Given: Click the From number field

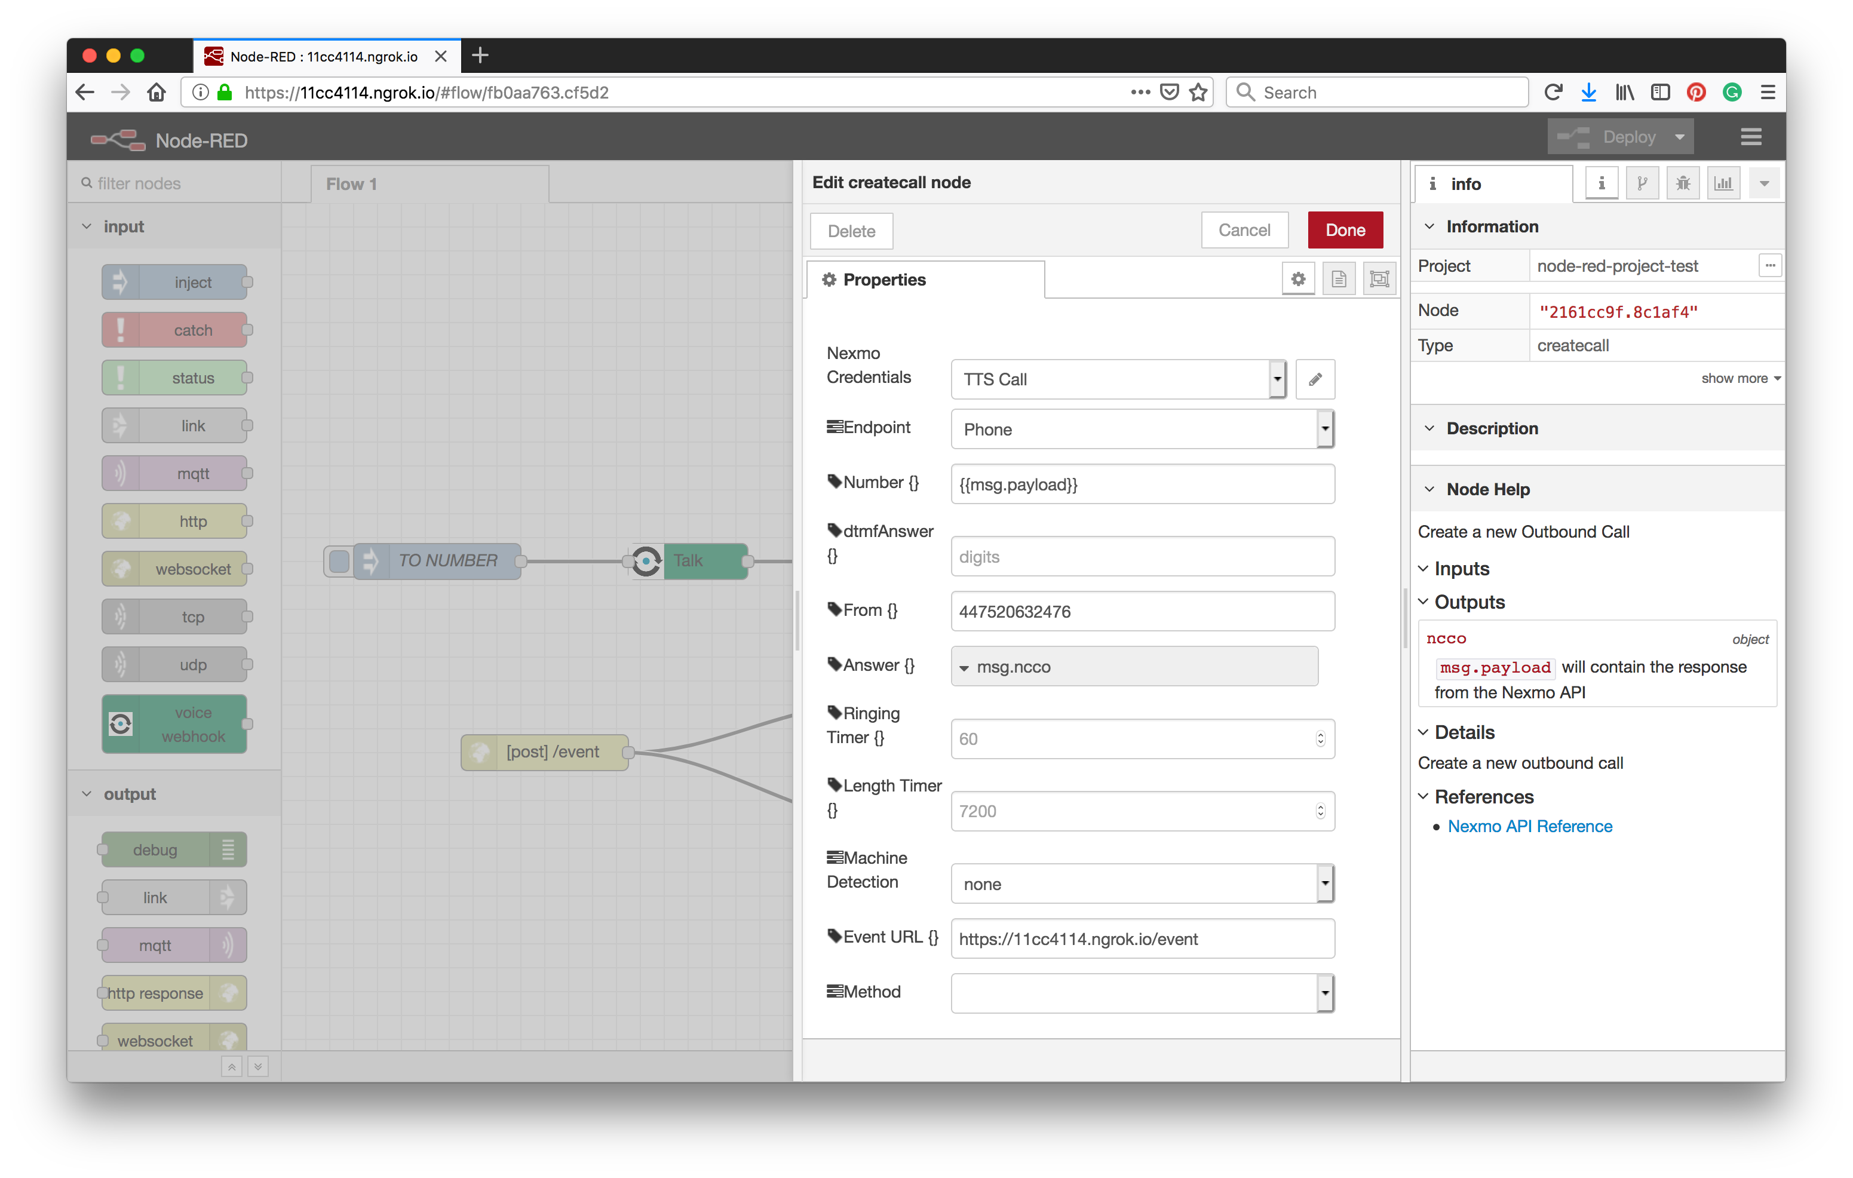Looking at the screenshot, I should pos(1143,611).
